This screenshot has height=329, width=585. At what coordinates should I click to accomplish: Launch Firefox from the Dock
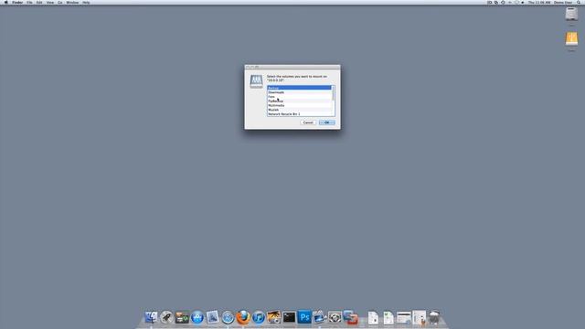pos(243,317)
